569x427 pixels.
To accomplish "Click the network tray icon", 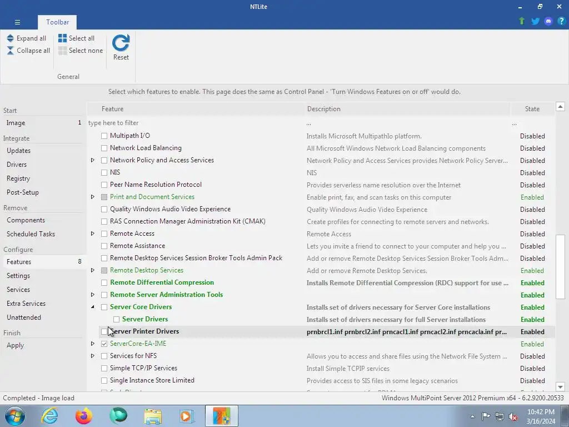I will (500, 416).
